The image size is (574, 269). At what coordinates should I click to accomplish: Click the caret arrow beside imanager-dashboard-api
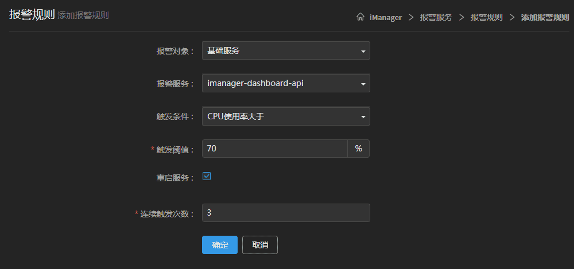coord(363,84)
